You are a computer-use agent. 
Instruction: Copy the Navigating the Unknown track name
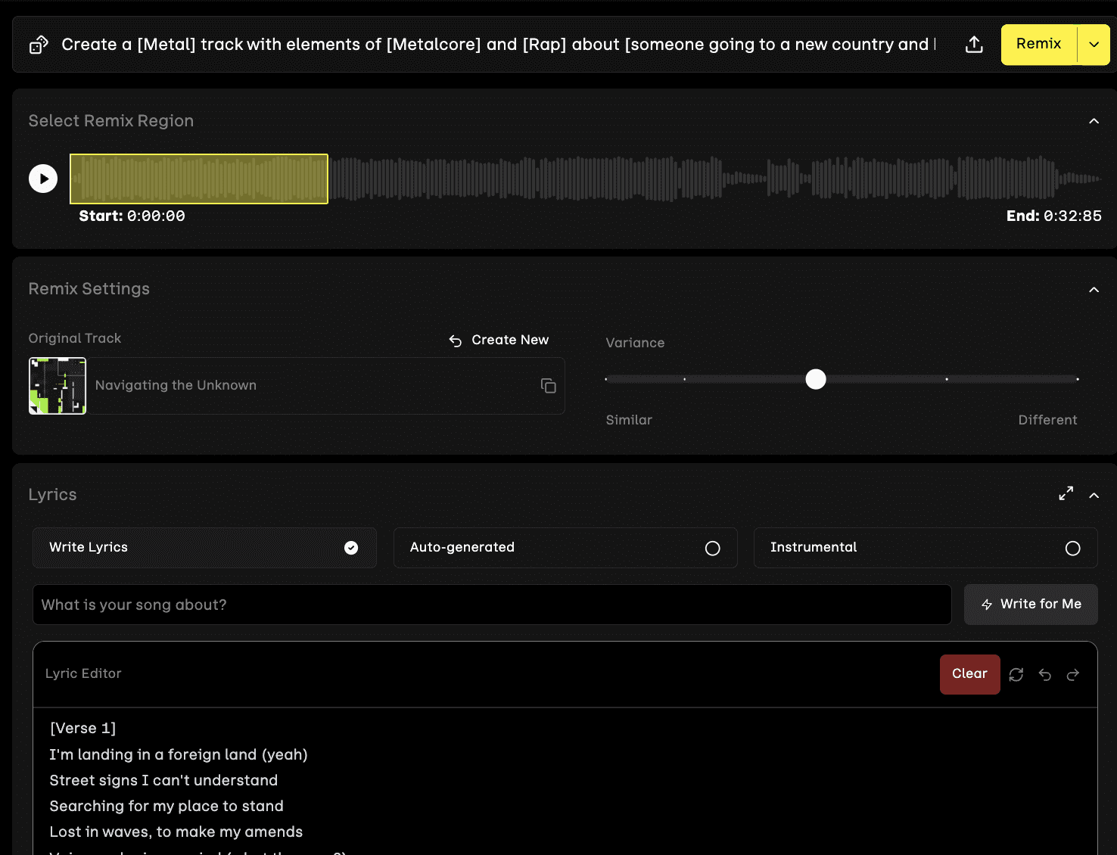pyautogui.click(x=548, y=386)
